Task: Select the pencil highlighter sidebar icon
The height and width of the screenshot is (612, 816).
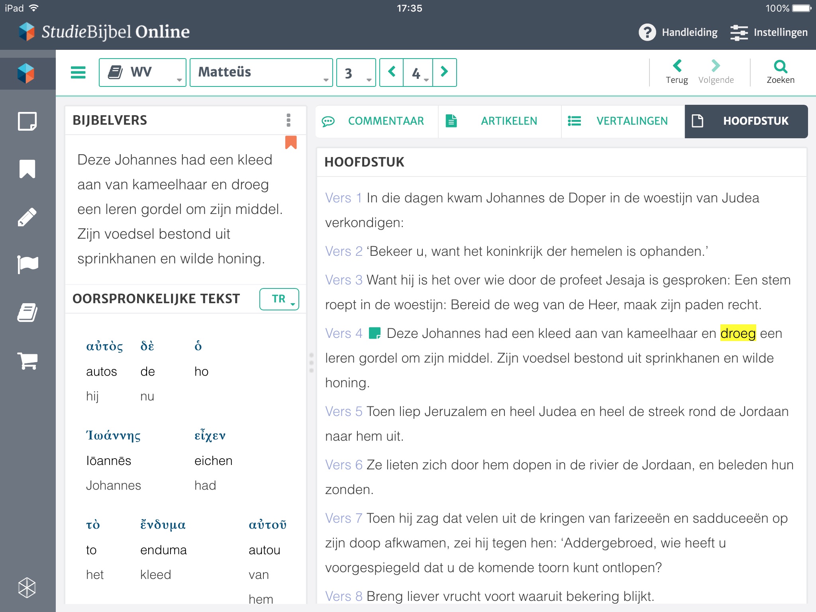Action: 27,217
